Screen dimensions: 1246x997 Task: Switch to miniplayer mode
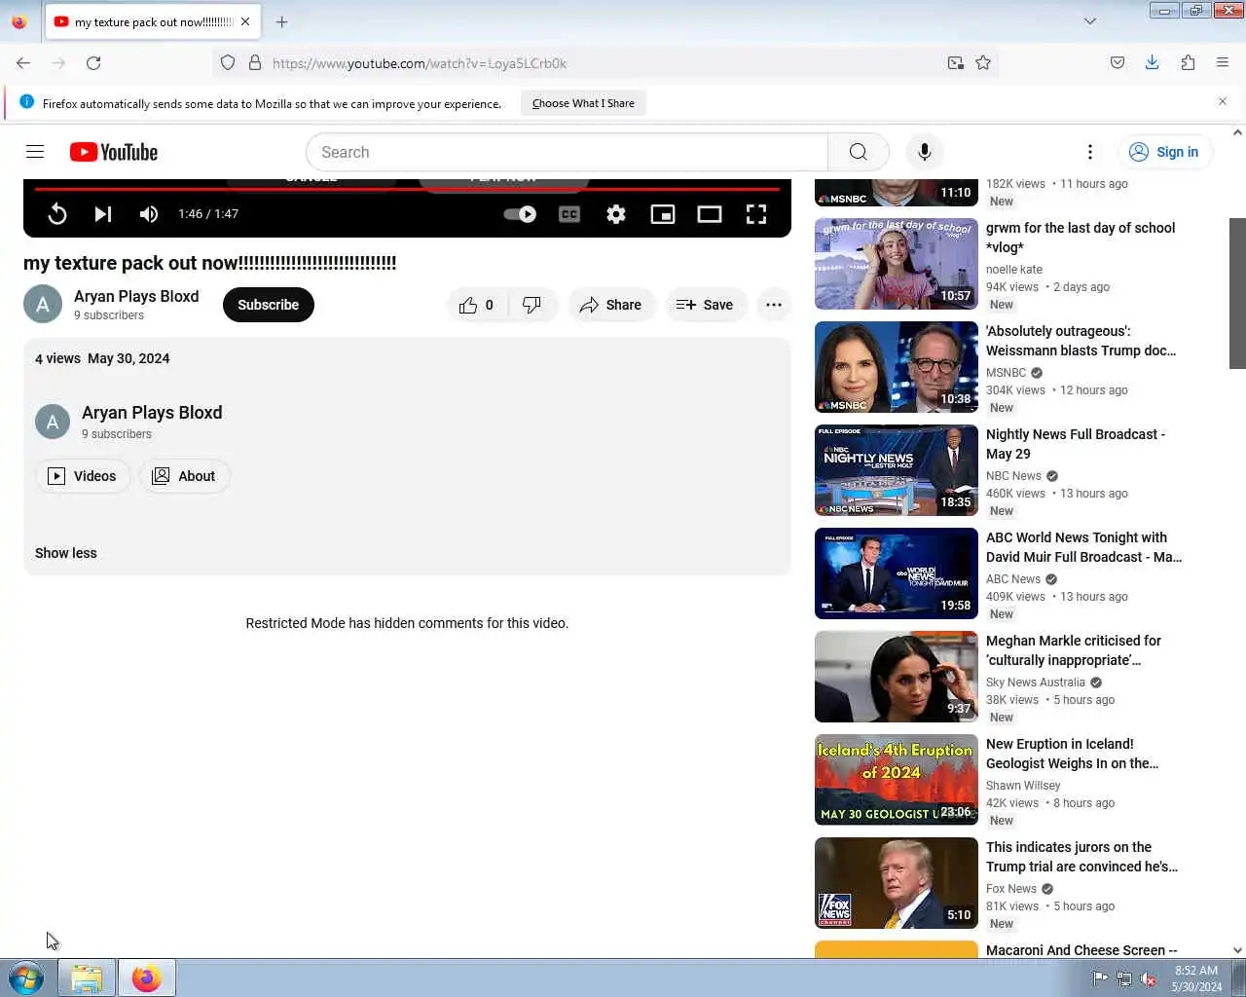click(663, 214)
